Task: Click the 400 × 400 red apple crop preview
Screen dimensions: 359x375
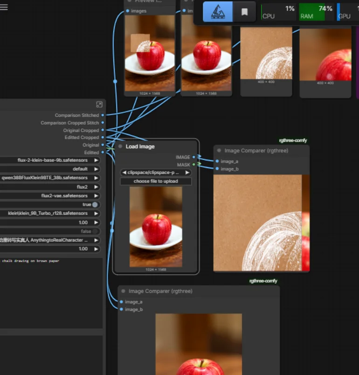Action: [x=325, y=55]
